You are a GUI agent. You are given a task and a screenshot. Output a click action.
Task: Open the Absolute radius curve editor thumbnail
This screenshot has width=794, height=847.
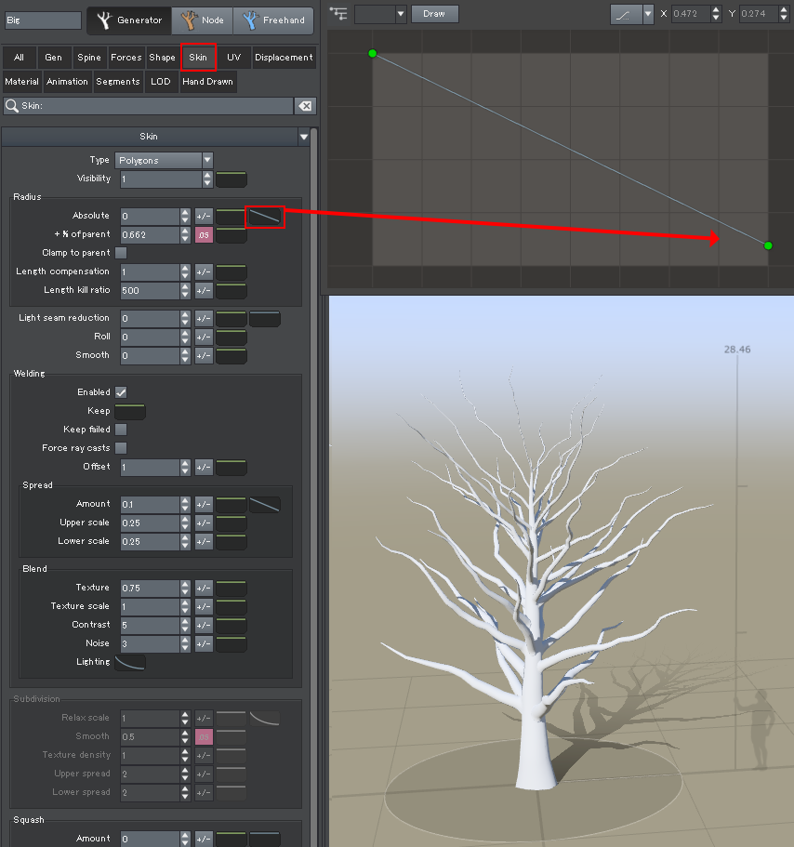click(263, 217)
